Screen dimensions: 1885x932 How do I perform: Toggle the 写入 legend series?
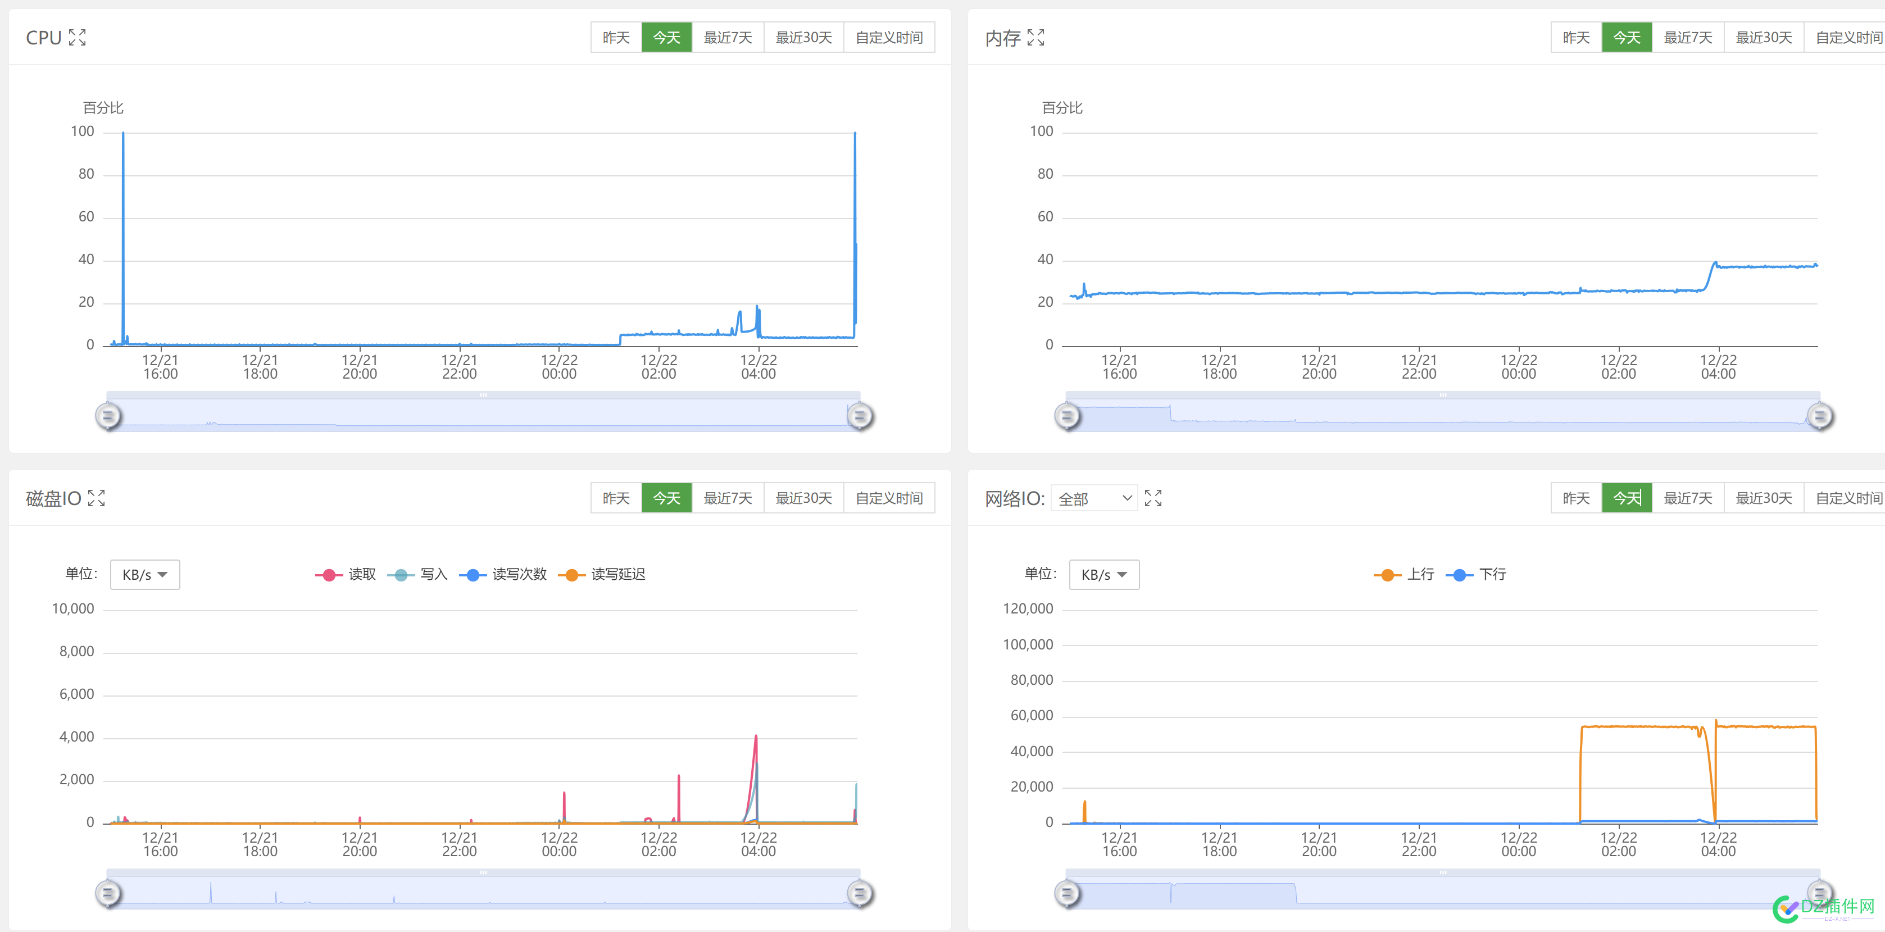(x=417, y=574)
